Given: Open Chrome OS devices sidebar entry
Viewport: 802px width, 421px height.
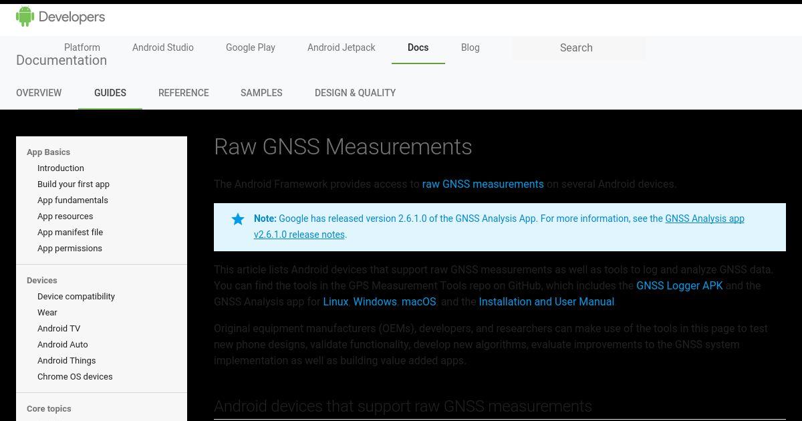Looking at the screenshot, I should [x=75, y=377].
